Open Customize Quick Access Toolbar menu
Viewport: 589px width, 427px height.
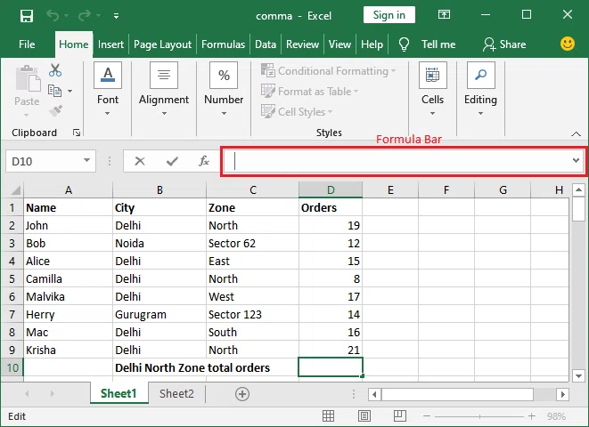pyautogui.click(x=116, y=16)
